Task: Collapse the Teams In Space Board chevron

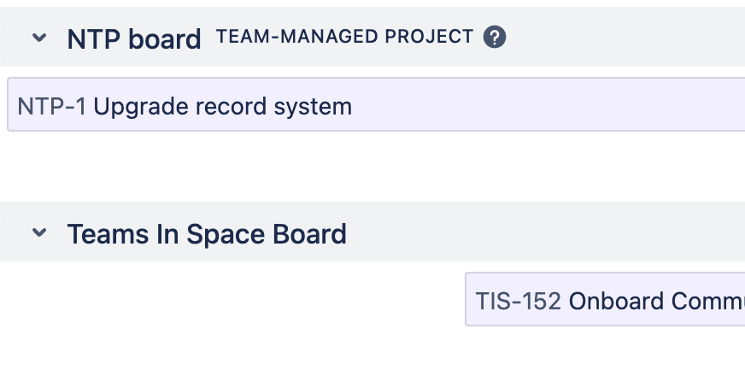Action: [x=39, y=232]
